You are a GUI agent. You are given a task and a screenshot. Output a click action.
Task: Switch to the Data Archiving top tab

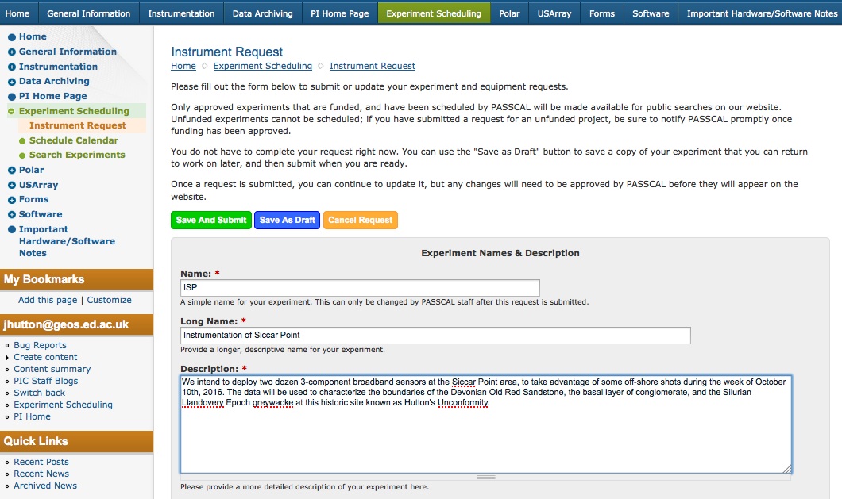coord(262,13)
